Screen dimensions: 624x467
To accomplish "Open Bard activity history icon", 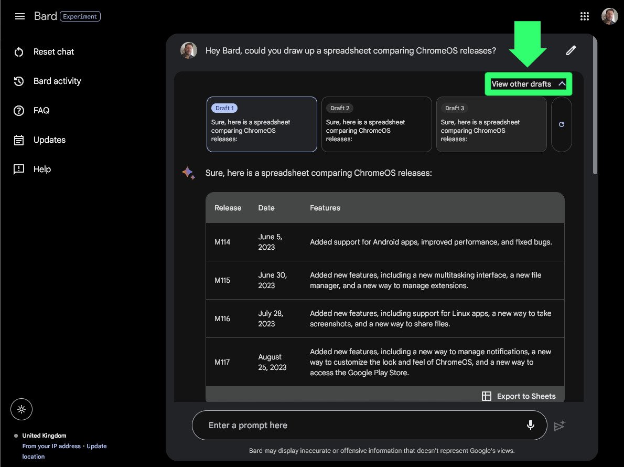I will pyautogui.click(x=19, y=81).
